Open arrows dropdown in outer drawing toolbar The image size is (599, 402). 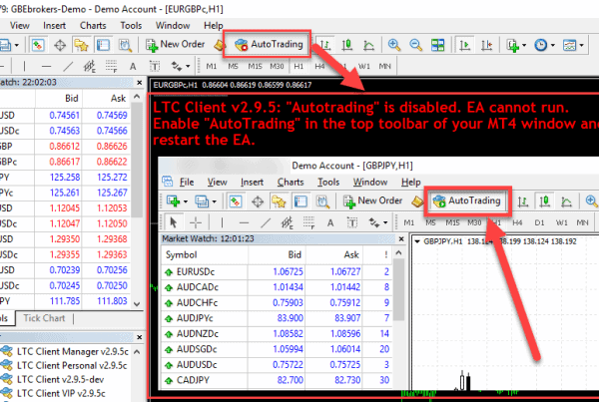[188, 67]
